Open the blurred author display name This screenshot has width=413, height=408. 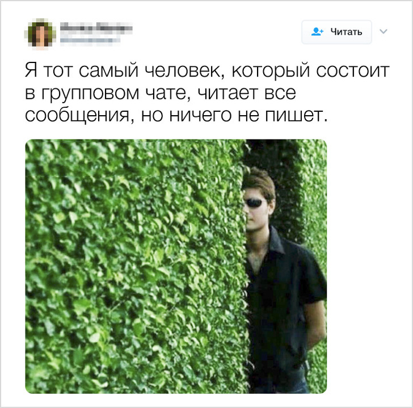pyautogui.click(x=96, y=28)
